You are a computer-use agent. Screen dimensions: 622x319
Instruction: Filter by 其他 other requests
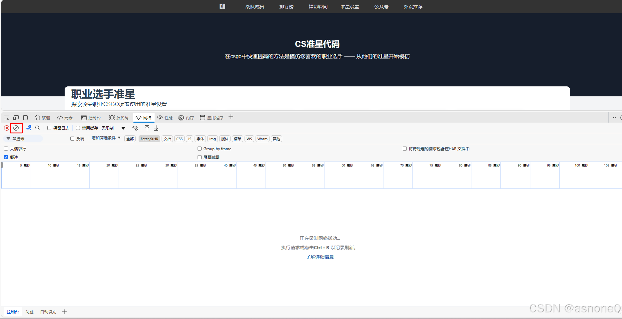[x=277, y=139]
